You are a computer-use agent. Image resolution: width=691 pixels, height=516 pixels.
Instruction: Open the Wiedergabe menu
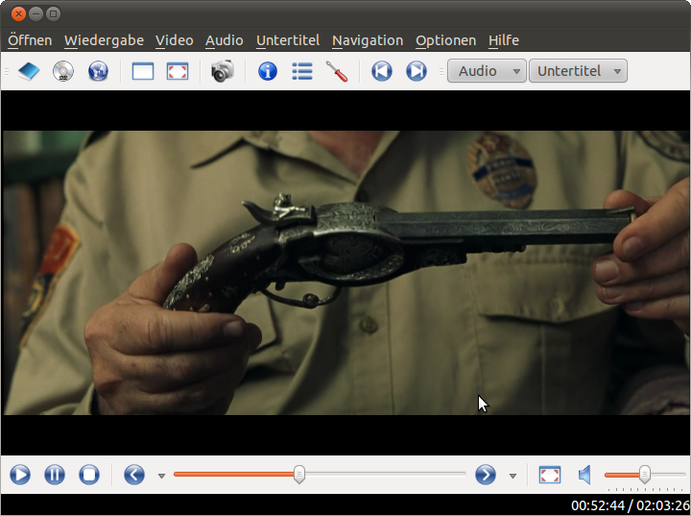[x=104, y=40]
